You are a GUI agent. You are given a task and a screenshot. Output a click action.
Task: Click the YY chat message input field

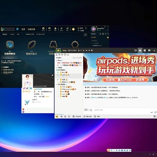[x=120, y=110]
